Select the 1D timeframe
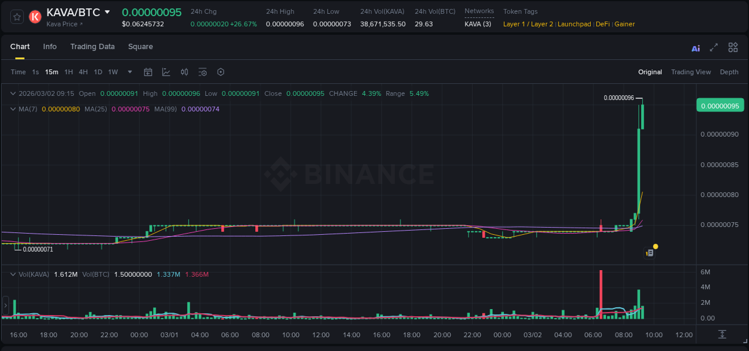This screenshot has height=351, width=749. coord(98,72)
